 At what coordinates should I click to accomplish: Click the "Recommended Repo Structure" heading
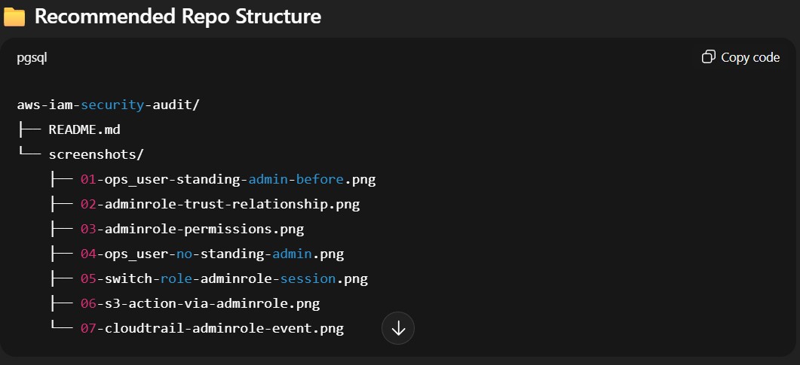pyautogui.click(x=178, y=17)
